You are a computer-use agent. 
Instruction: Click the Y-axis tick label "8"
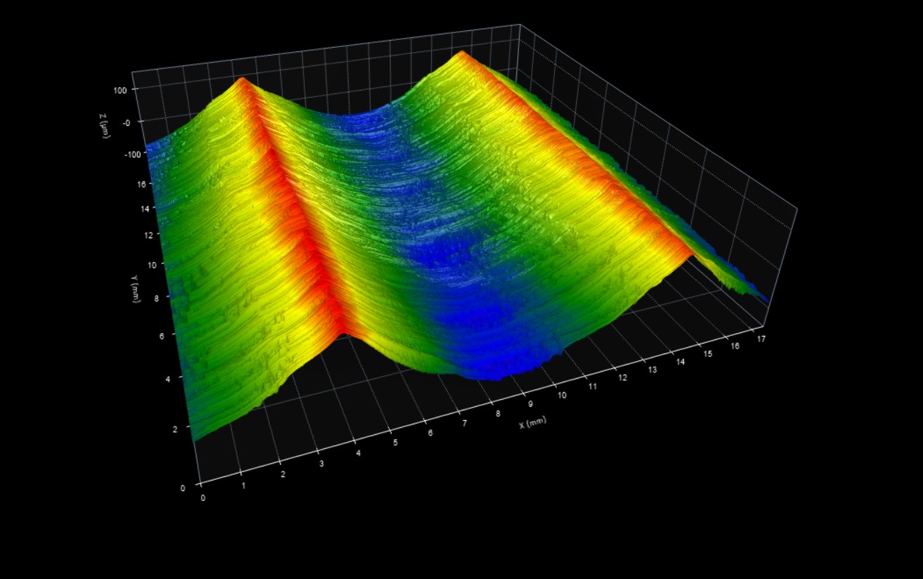tap(158, 298)
